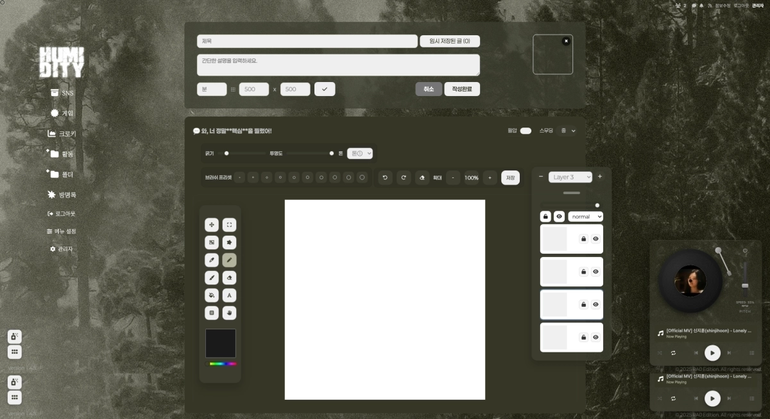Hide the top layer with its eye icon

click(x=595, y=238)
